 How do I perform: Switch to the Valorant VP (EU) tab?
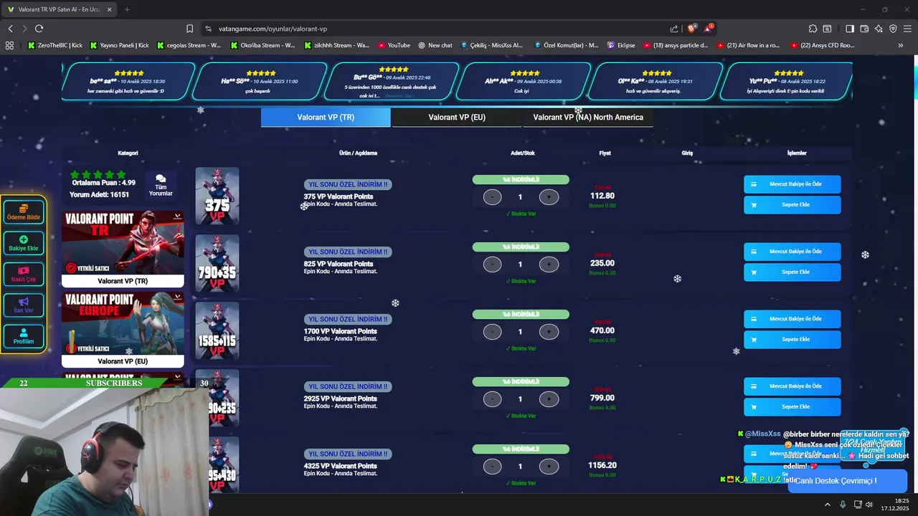pyautogui.click(x=457, y=117)
